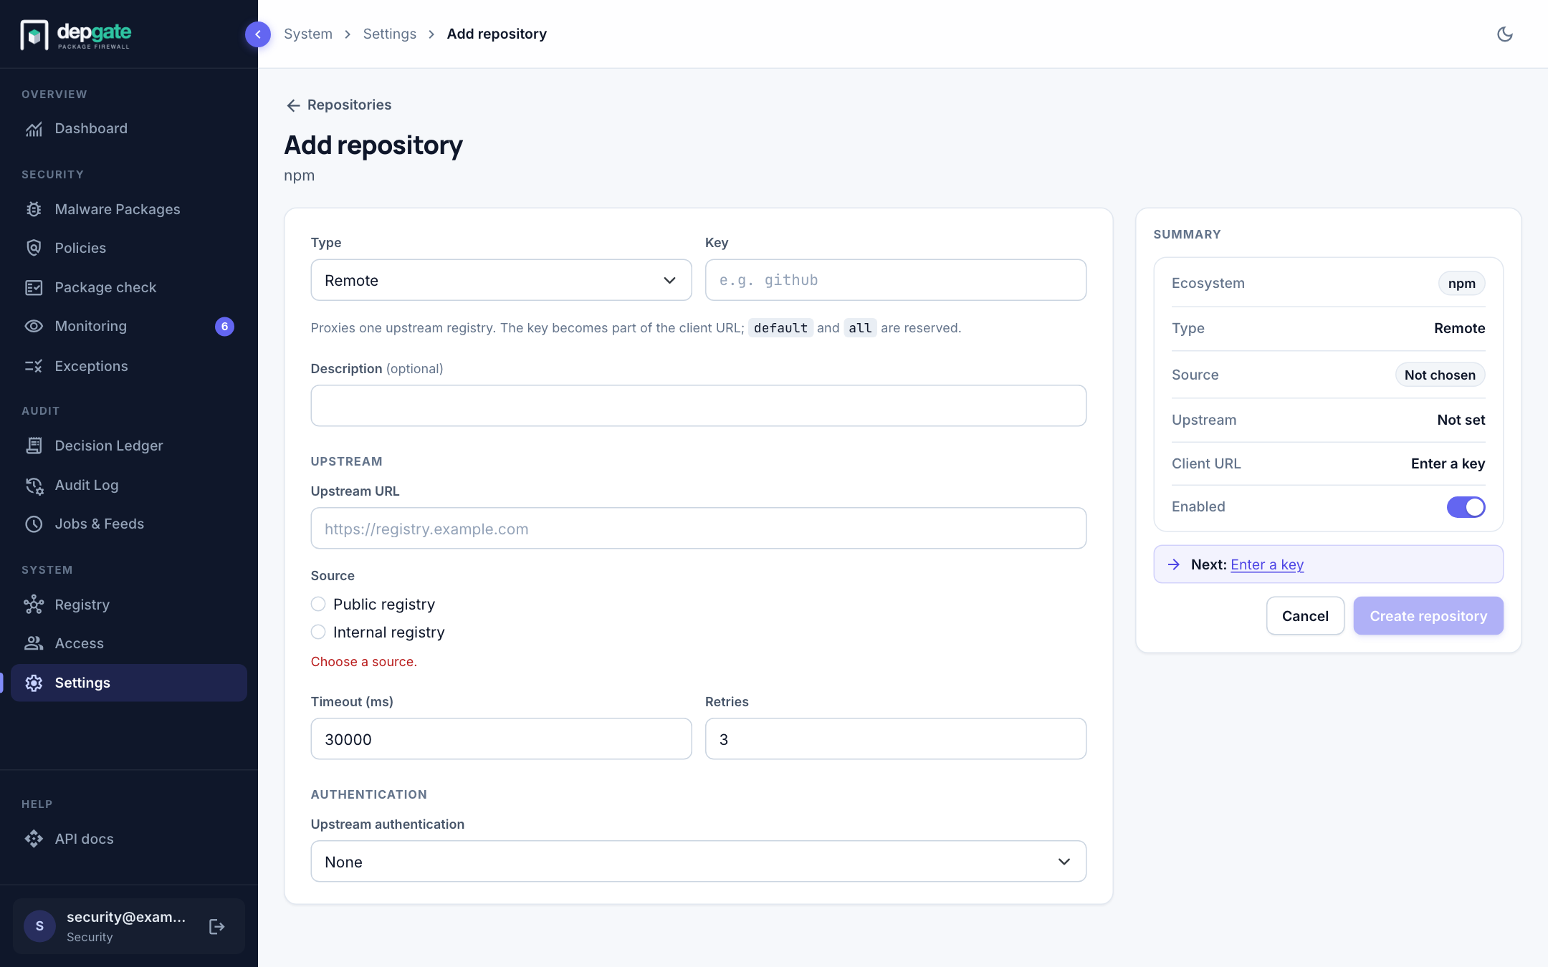Viewport: 1548px width, 967px height.
Task: Click the sign out icon
Action: click(216, 927)
